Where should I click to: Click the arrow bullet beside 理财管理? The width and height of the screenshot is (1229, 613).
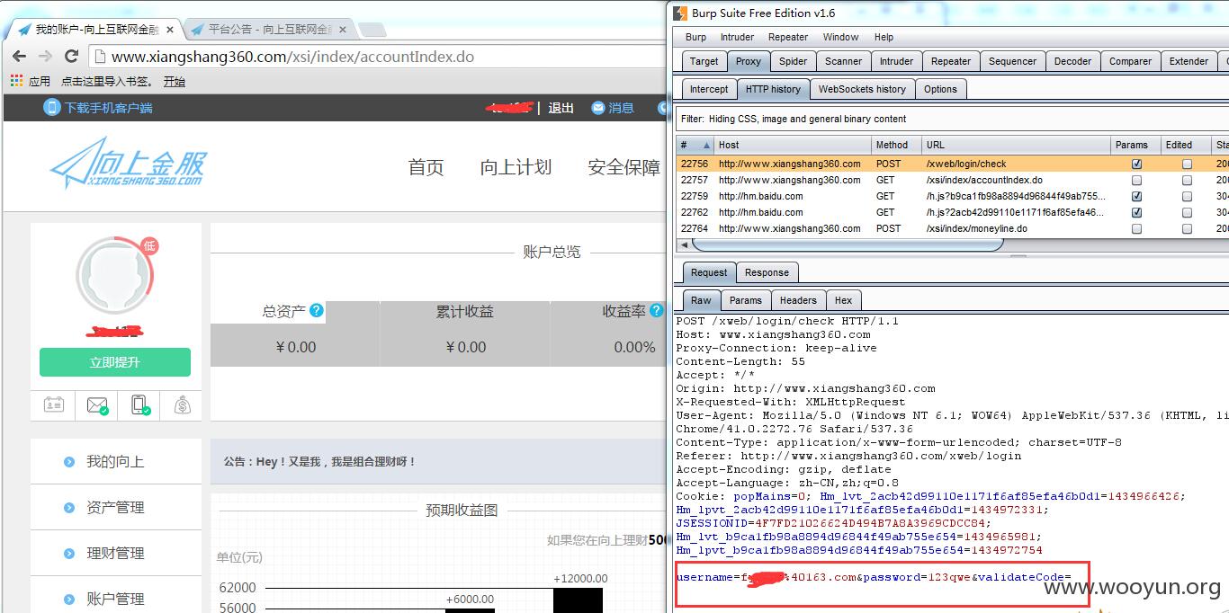pos(69,554)
